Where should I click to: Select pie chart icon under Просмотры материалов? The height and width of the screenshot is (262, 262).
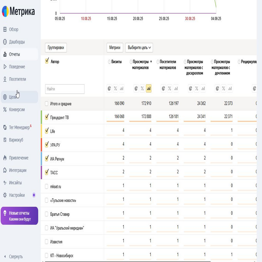coord(136,88)
